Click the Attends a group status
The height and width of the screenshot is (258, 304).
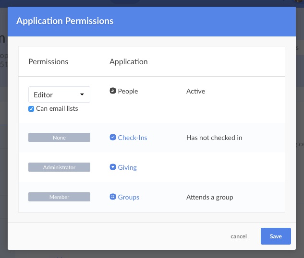tap(209, 197)
